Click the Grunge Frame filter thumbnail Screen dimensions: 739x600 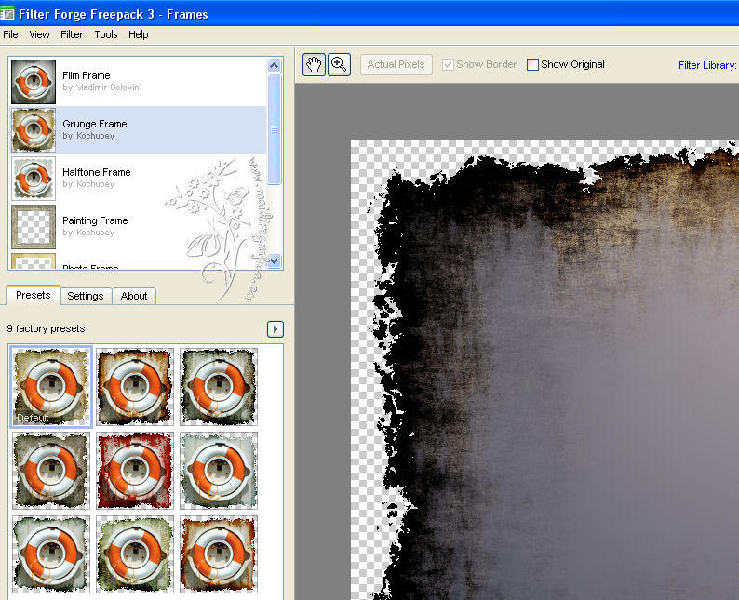pos(34,130)
